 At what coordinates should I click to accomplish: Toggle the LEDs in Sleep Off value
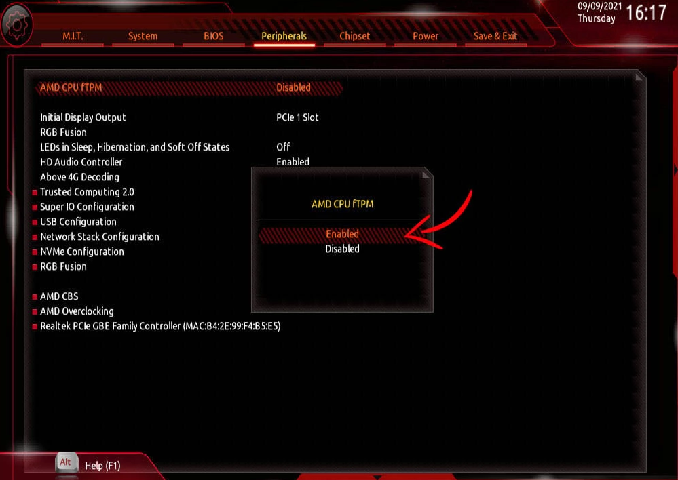pyautogui.click(x=283, y=147)
